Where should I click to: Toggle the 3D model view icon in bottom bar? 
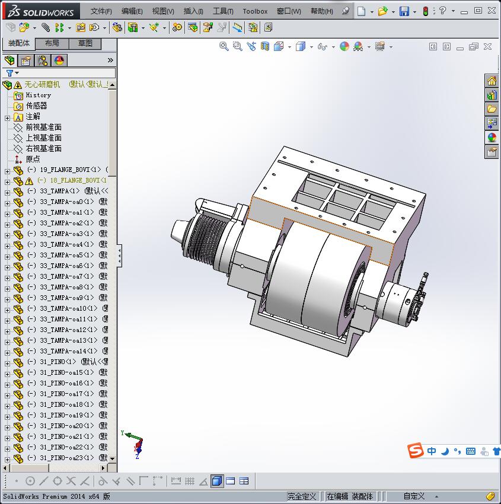[217, 481]
